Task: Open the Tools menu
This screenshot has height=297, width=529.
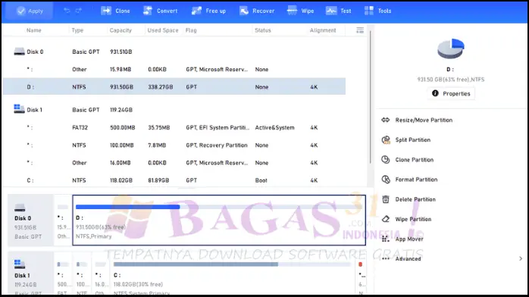Action: (378, 11)
